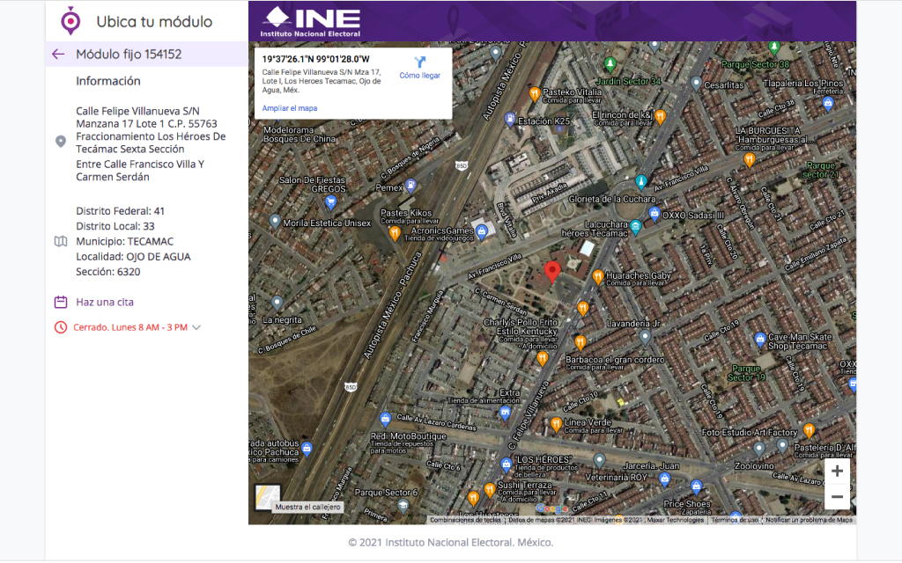Switch map view using Muestra el callejero thumbnail
The image size is (902, 563).
(268, 497)
